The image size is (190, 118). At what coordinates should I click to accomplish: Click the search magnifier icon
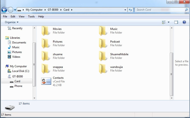pos(187,10)
